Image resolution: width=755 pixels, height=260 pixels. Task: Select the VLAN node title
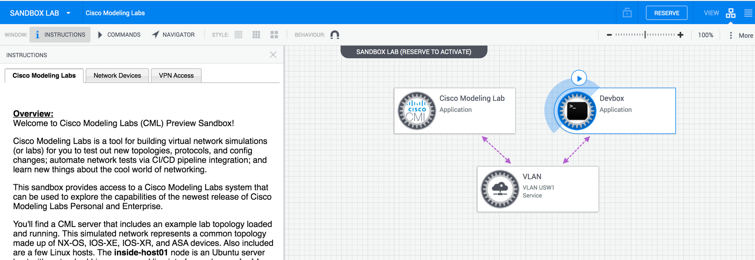coord(532,177)
